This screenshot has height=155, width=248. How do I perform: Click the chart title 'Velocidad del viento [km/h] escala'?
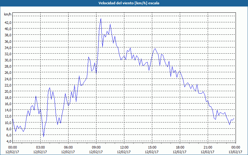pyautogui.click(x=129, y=3)
